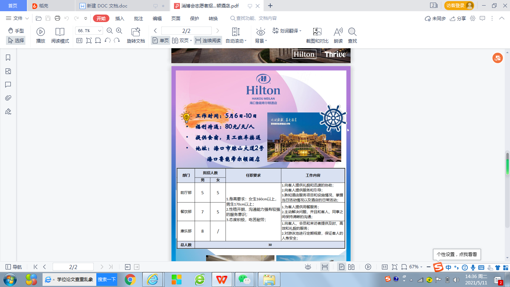Image resolution: width=510 pixels, height=287 pixels.
Task: Click the page number field 2/2 in ribbon
Action: pyautogui.click(x=186, y=31)
